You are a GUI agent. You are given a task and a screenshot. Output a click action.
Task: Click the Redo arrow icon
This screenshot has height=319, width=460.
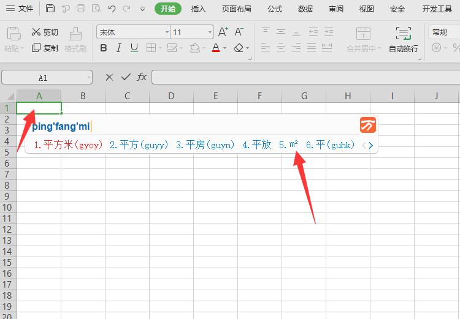127,9
